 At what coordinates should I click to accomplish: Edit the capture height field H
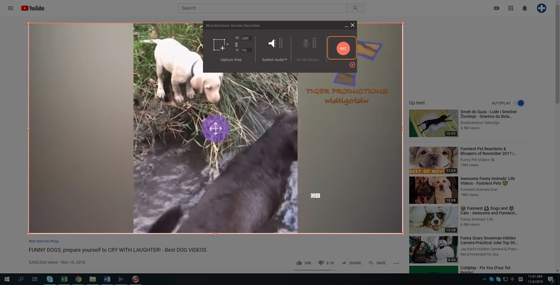pos(246,50)
